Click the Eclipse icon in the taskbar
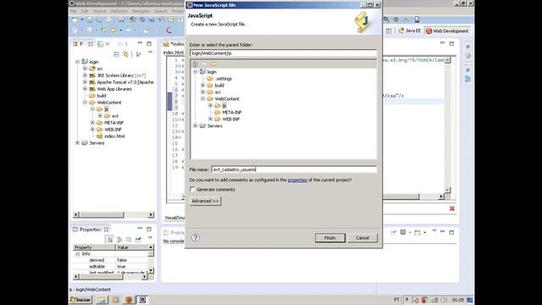Image resolution: width=542 pixels, height=305 pixels. coord(142,300)
